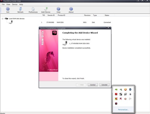This screenshot has height=114, width=150.
Task: Open the Device menu
Action: pyautogui.click(x=15, y=4)
